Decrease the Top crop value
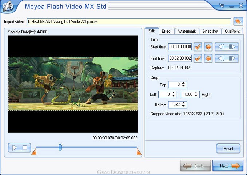 [183, 86]
